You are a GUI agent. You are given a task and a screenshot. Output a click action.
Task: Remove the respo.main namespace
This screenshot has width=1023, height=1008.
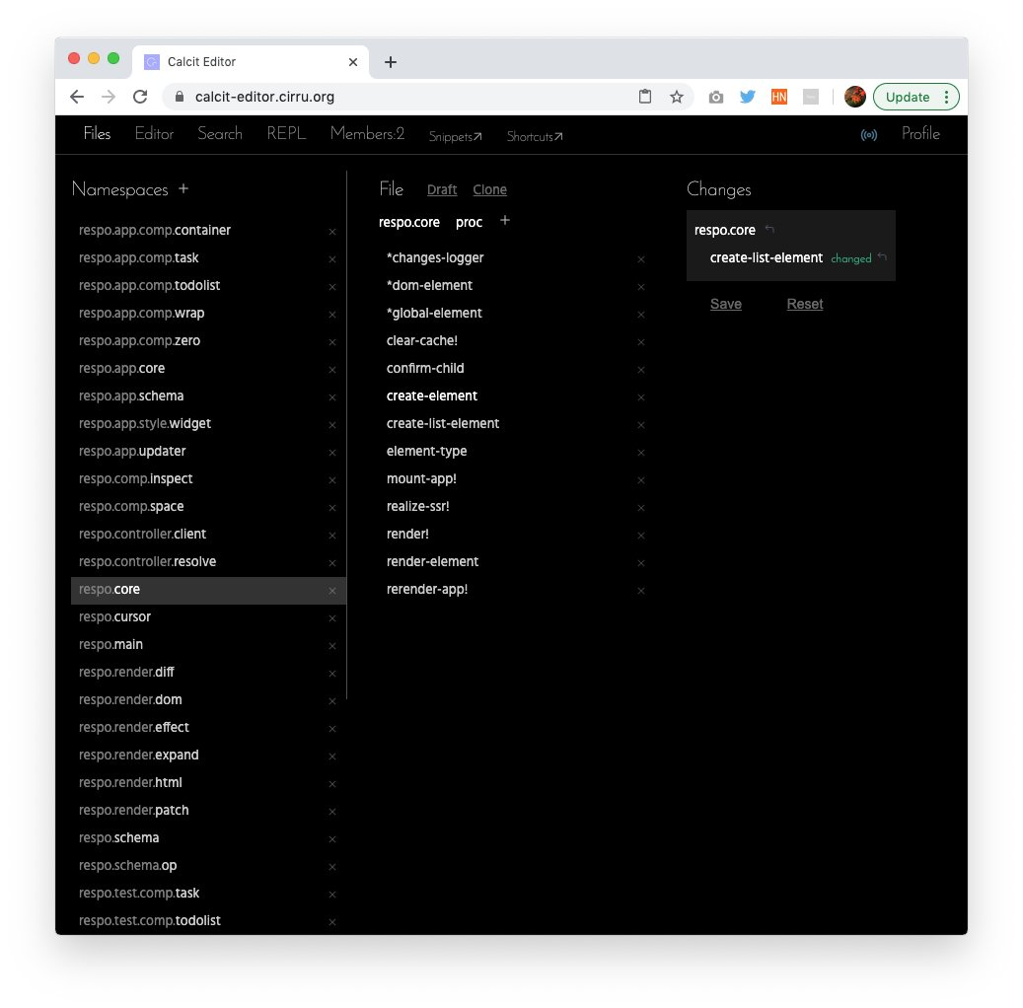tap(332, 646)
